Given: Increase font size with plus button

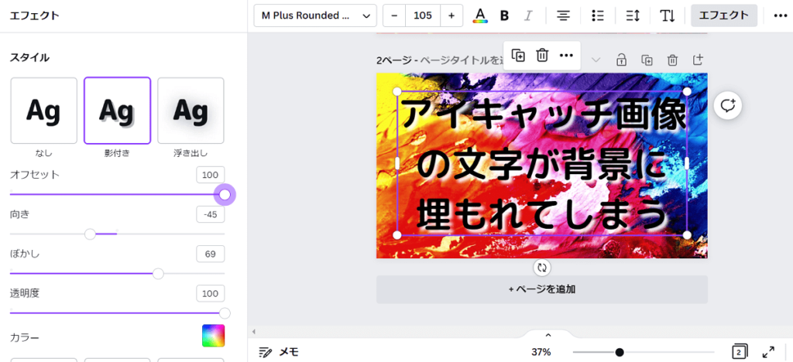Looking at the screenshot, I should pos(451,15).
